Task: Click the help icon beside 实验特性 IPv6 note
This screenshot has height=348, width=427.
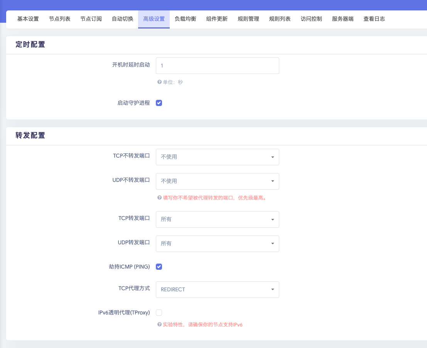Action: point(159,324)
